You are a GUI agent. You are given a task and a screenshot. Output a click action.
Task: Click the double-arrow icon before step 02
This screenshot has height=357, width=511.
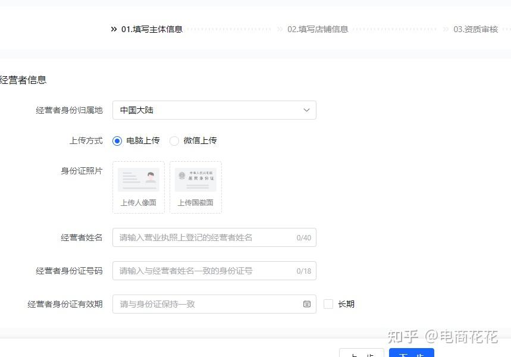[x=280, y=29]
